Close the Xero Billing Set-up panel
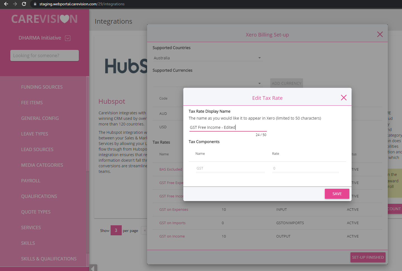 (x=380, y=34)
